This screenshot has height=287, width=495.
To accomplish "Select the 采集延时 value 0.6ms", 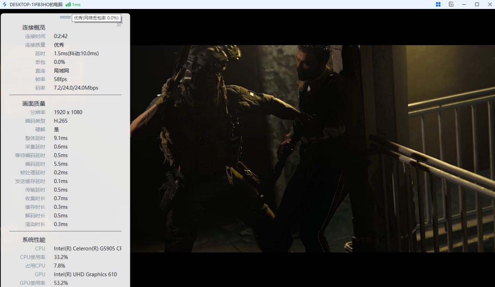I will click(61, 146).
